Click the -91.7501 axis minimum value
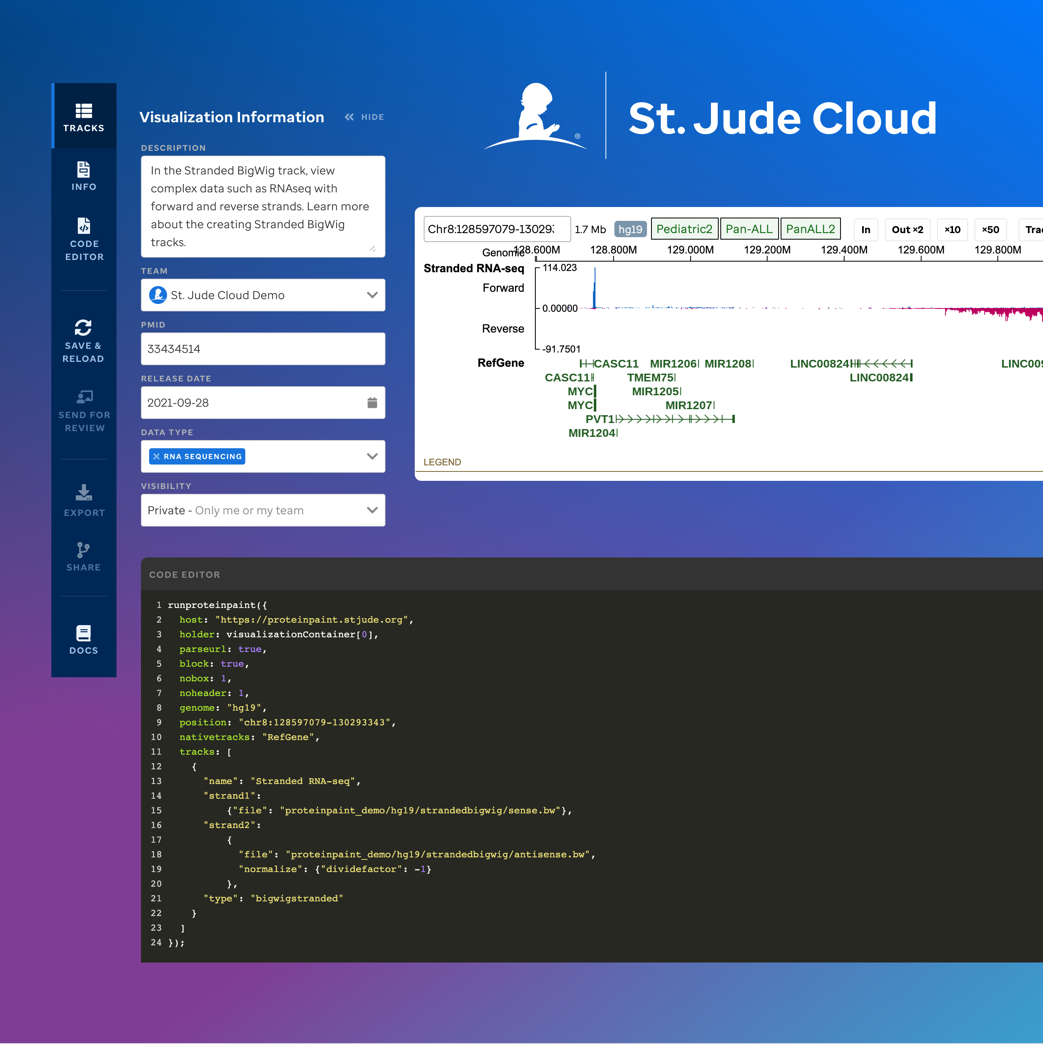This screenshot has height=1044, width=1043. point(561,350)
